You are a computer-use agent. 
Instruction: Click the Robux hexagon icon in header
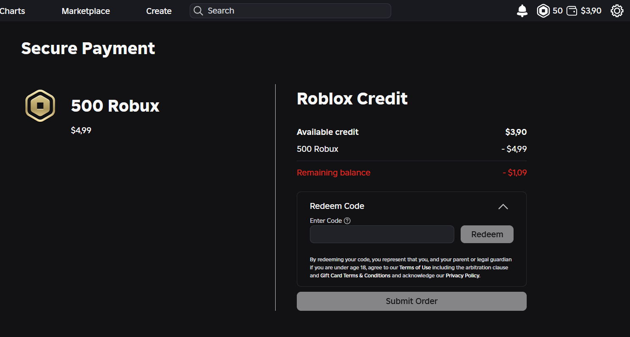coord(543,11)
